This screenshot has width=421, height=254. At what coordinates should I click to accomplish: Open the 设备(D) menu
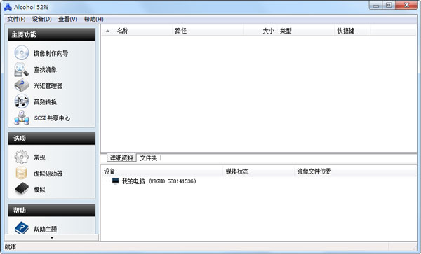(x=42, y=20)
